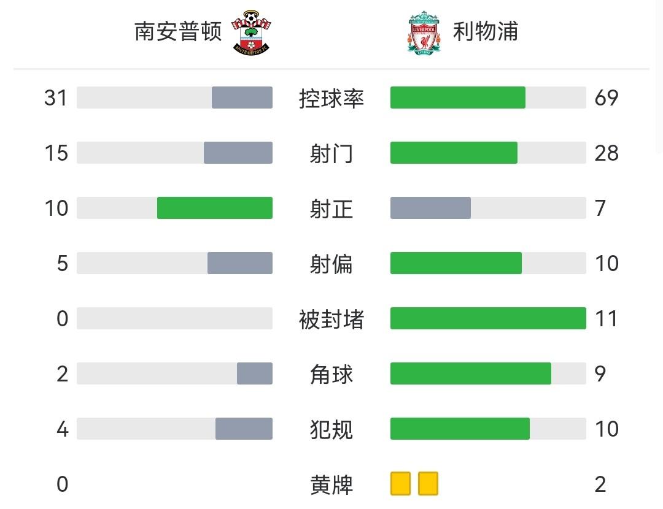Click the second yellow card icon
This screenshot has width=663, height=509.
(428, 483)
